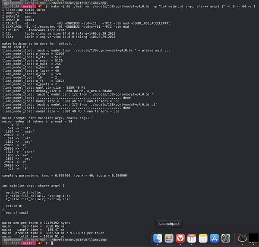259x247 pixels.
Task: Click token row "1068 -> '**'"
Action: [x=17, y=155]
